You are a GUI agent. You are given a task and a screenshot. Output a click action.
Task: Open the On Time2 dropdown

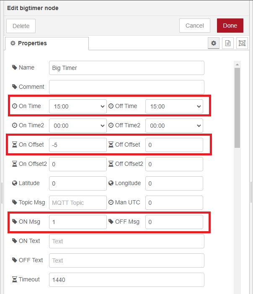(78, 126)
